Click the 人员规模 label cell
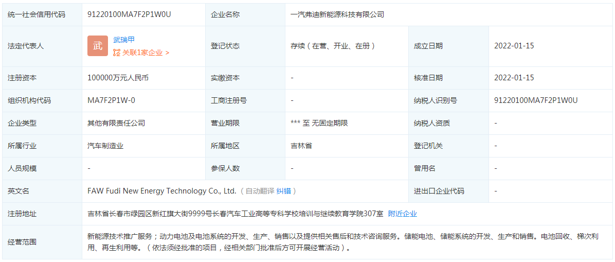This screenshot has height=262, width=615. click(x=42, y=169)
